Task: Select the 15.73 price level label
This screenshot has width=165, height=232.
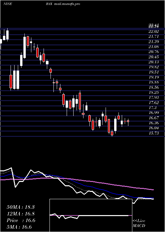Action: (153, 133)
